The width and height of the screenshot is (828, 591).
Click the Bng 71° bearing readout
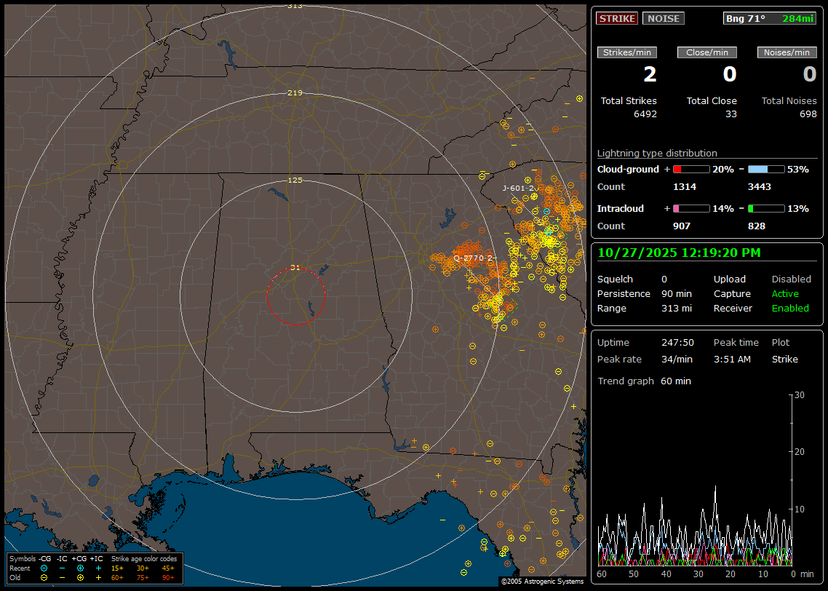(x=746, y=18)
